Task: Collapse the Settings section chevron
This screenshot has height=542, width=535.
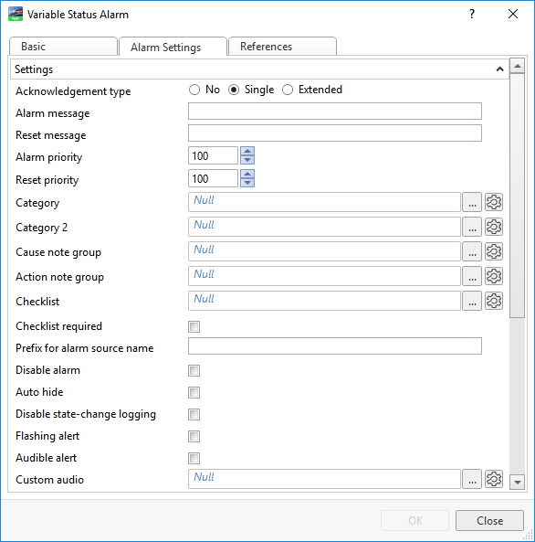Action: tap(499, 69)
